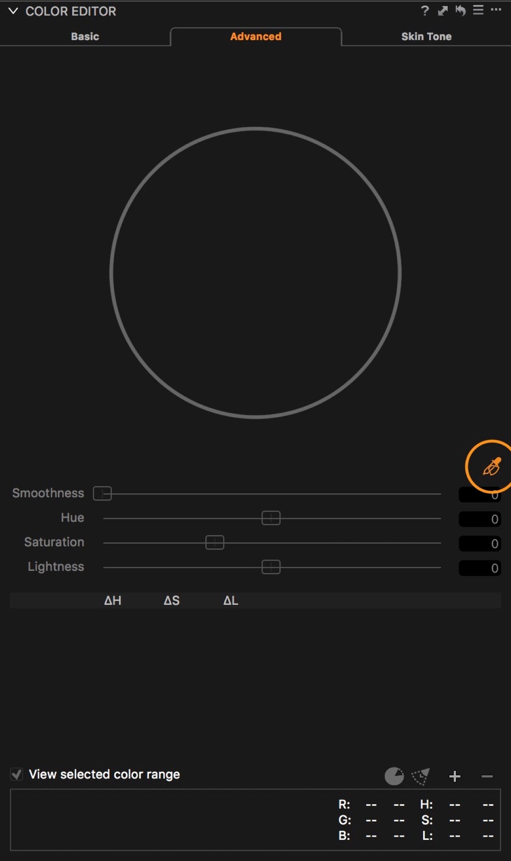Open the presets list icon
The image size is (511, 861).
pos(478,10)
